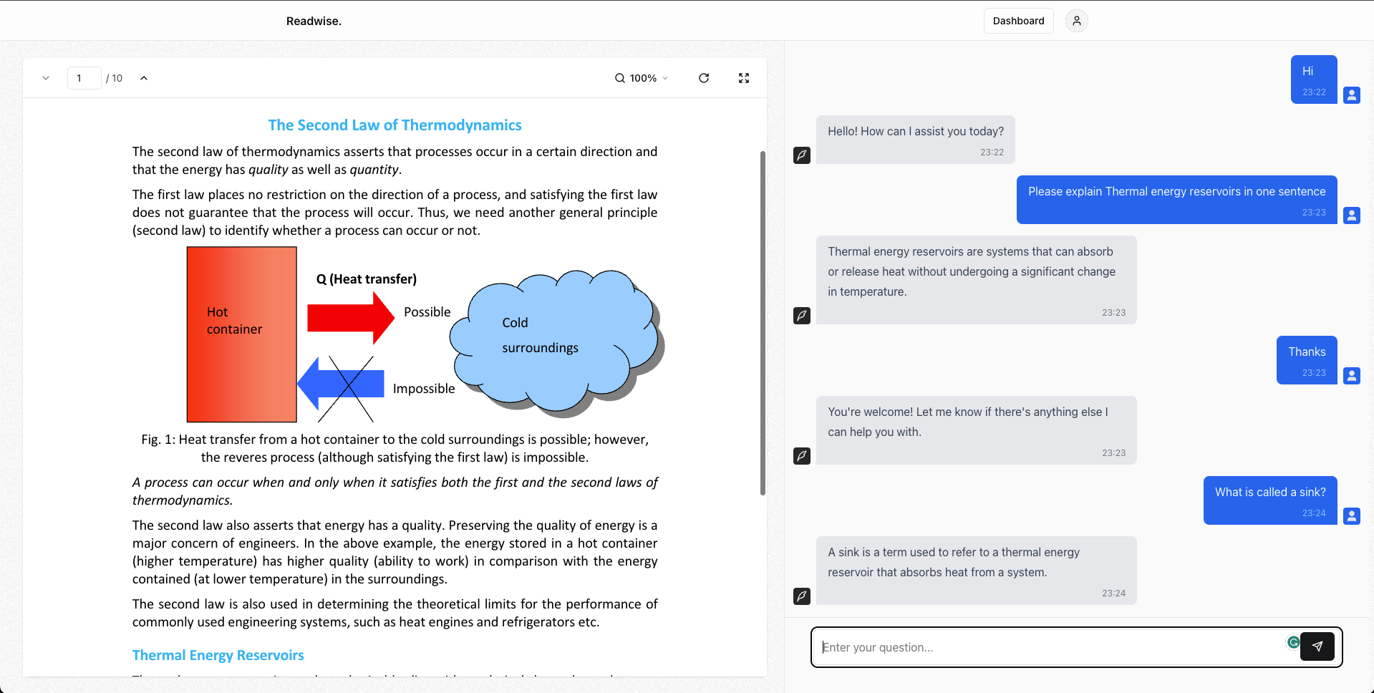Click 'A sink is a term used' reply
1374x693 pixels.
point(976,571)
